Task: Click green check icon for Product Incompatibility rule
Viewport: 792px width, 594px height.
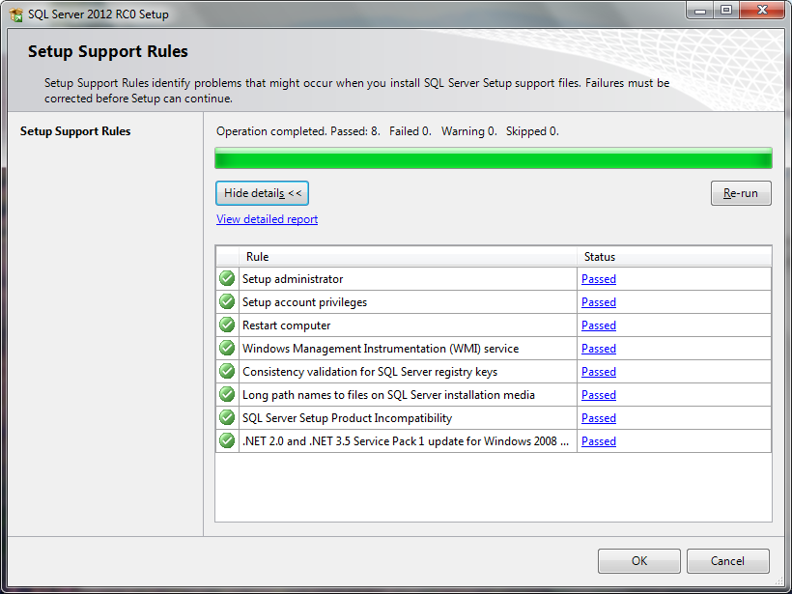Action: [227, 417]
